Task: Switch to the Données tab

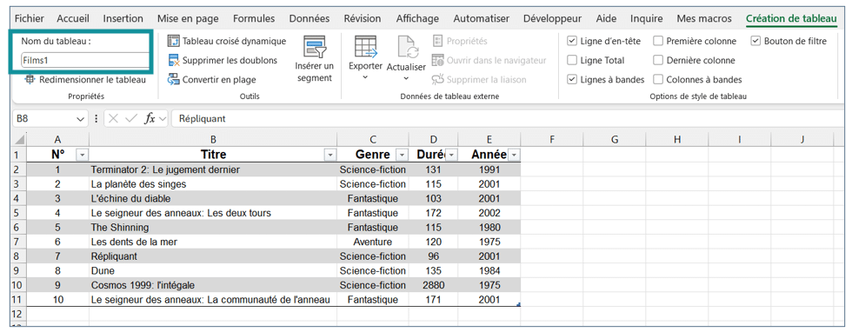Action: (310, 18)
